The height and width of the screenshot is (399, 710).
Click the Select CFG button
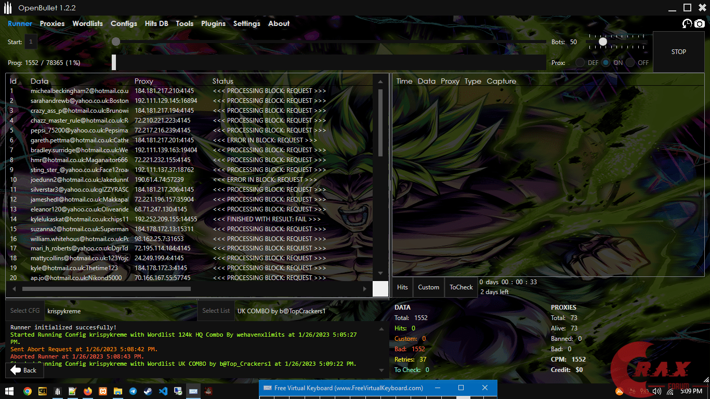pyautogui.click(x=25, y=311)
